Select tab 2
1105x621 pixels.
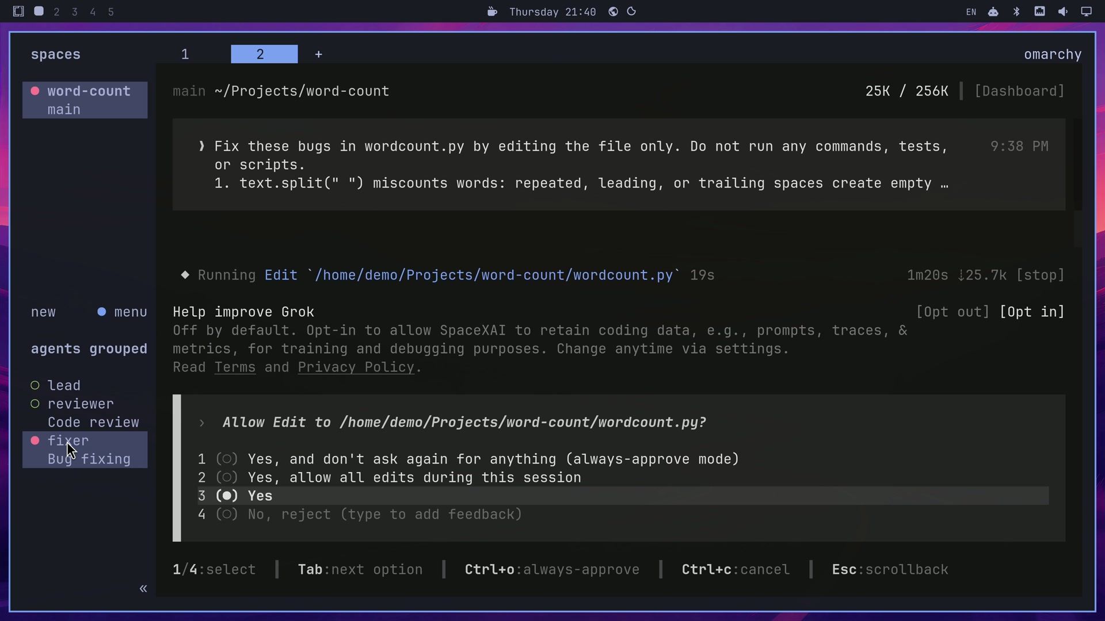tap(264, 54)
